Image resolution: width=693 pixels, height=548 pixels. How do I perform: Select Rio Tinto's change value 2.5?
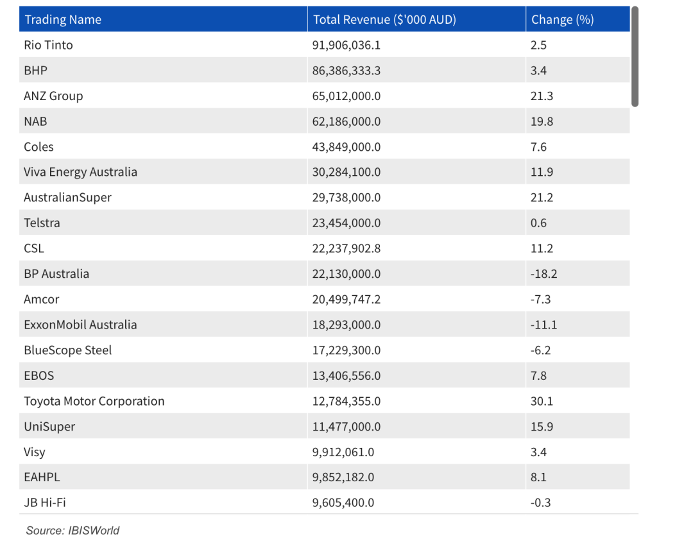coord(539,45)
